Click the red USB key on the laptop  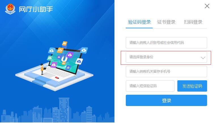tap(57, 77)
